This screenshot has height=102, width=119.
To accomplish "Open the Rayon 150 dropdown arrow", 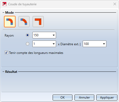I will click(54, 35).
